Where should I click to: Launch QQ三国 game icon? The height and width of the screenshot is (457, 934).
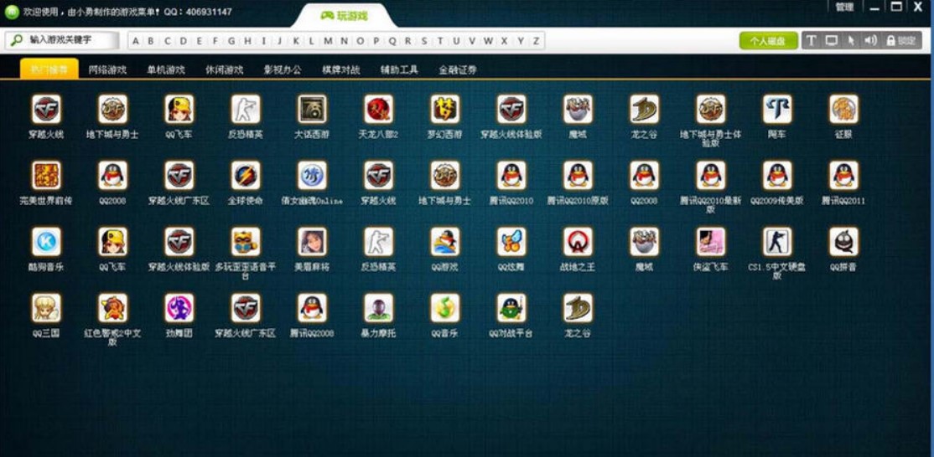[x=46, y=308]
